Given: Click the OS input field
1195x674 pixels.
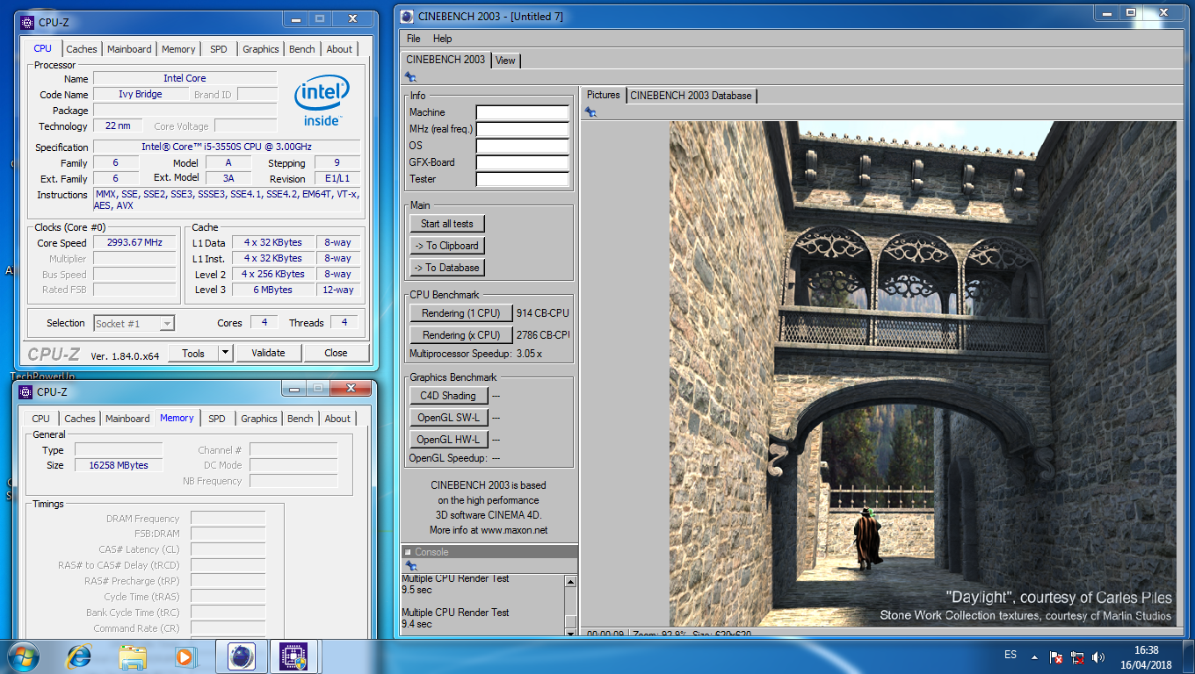Looking at the screenshot, I should click(522, 146).
